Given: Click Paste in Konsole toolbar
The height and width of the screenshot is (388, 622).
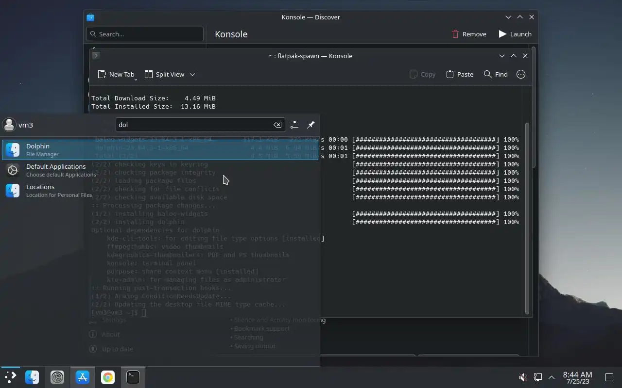Looking at the screenshot, I should (x=459, y=74).
